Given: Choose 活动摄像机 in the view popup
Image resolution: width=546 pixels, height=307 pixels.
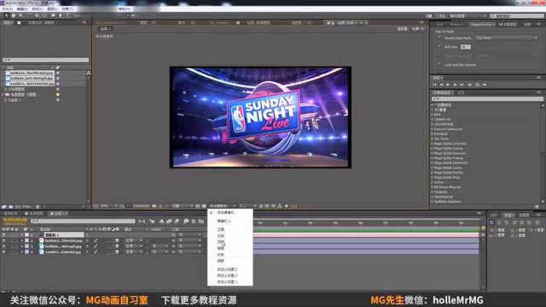Looking at the screenshot, I should tap(226, 212).
